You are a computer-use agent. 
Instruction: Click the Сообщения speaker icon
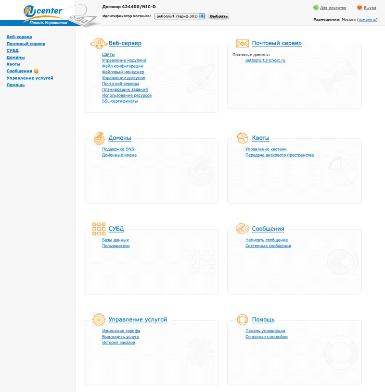coord(242,229)
